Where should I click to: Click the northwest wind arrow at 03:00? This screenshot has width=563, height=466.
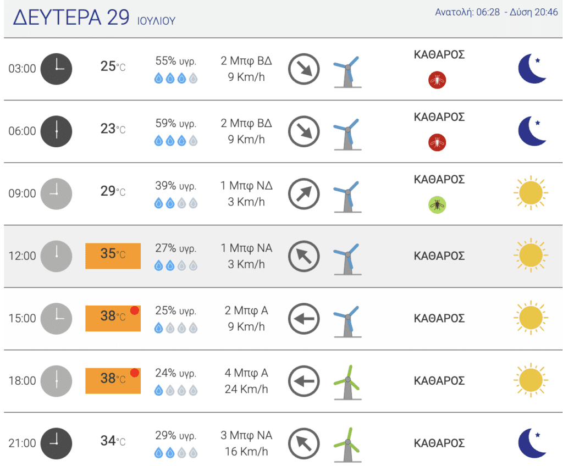click(303, 69)
